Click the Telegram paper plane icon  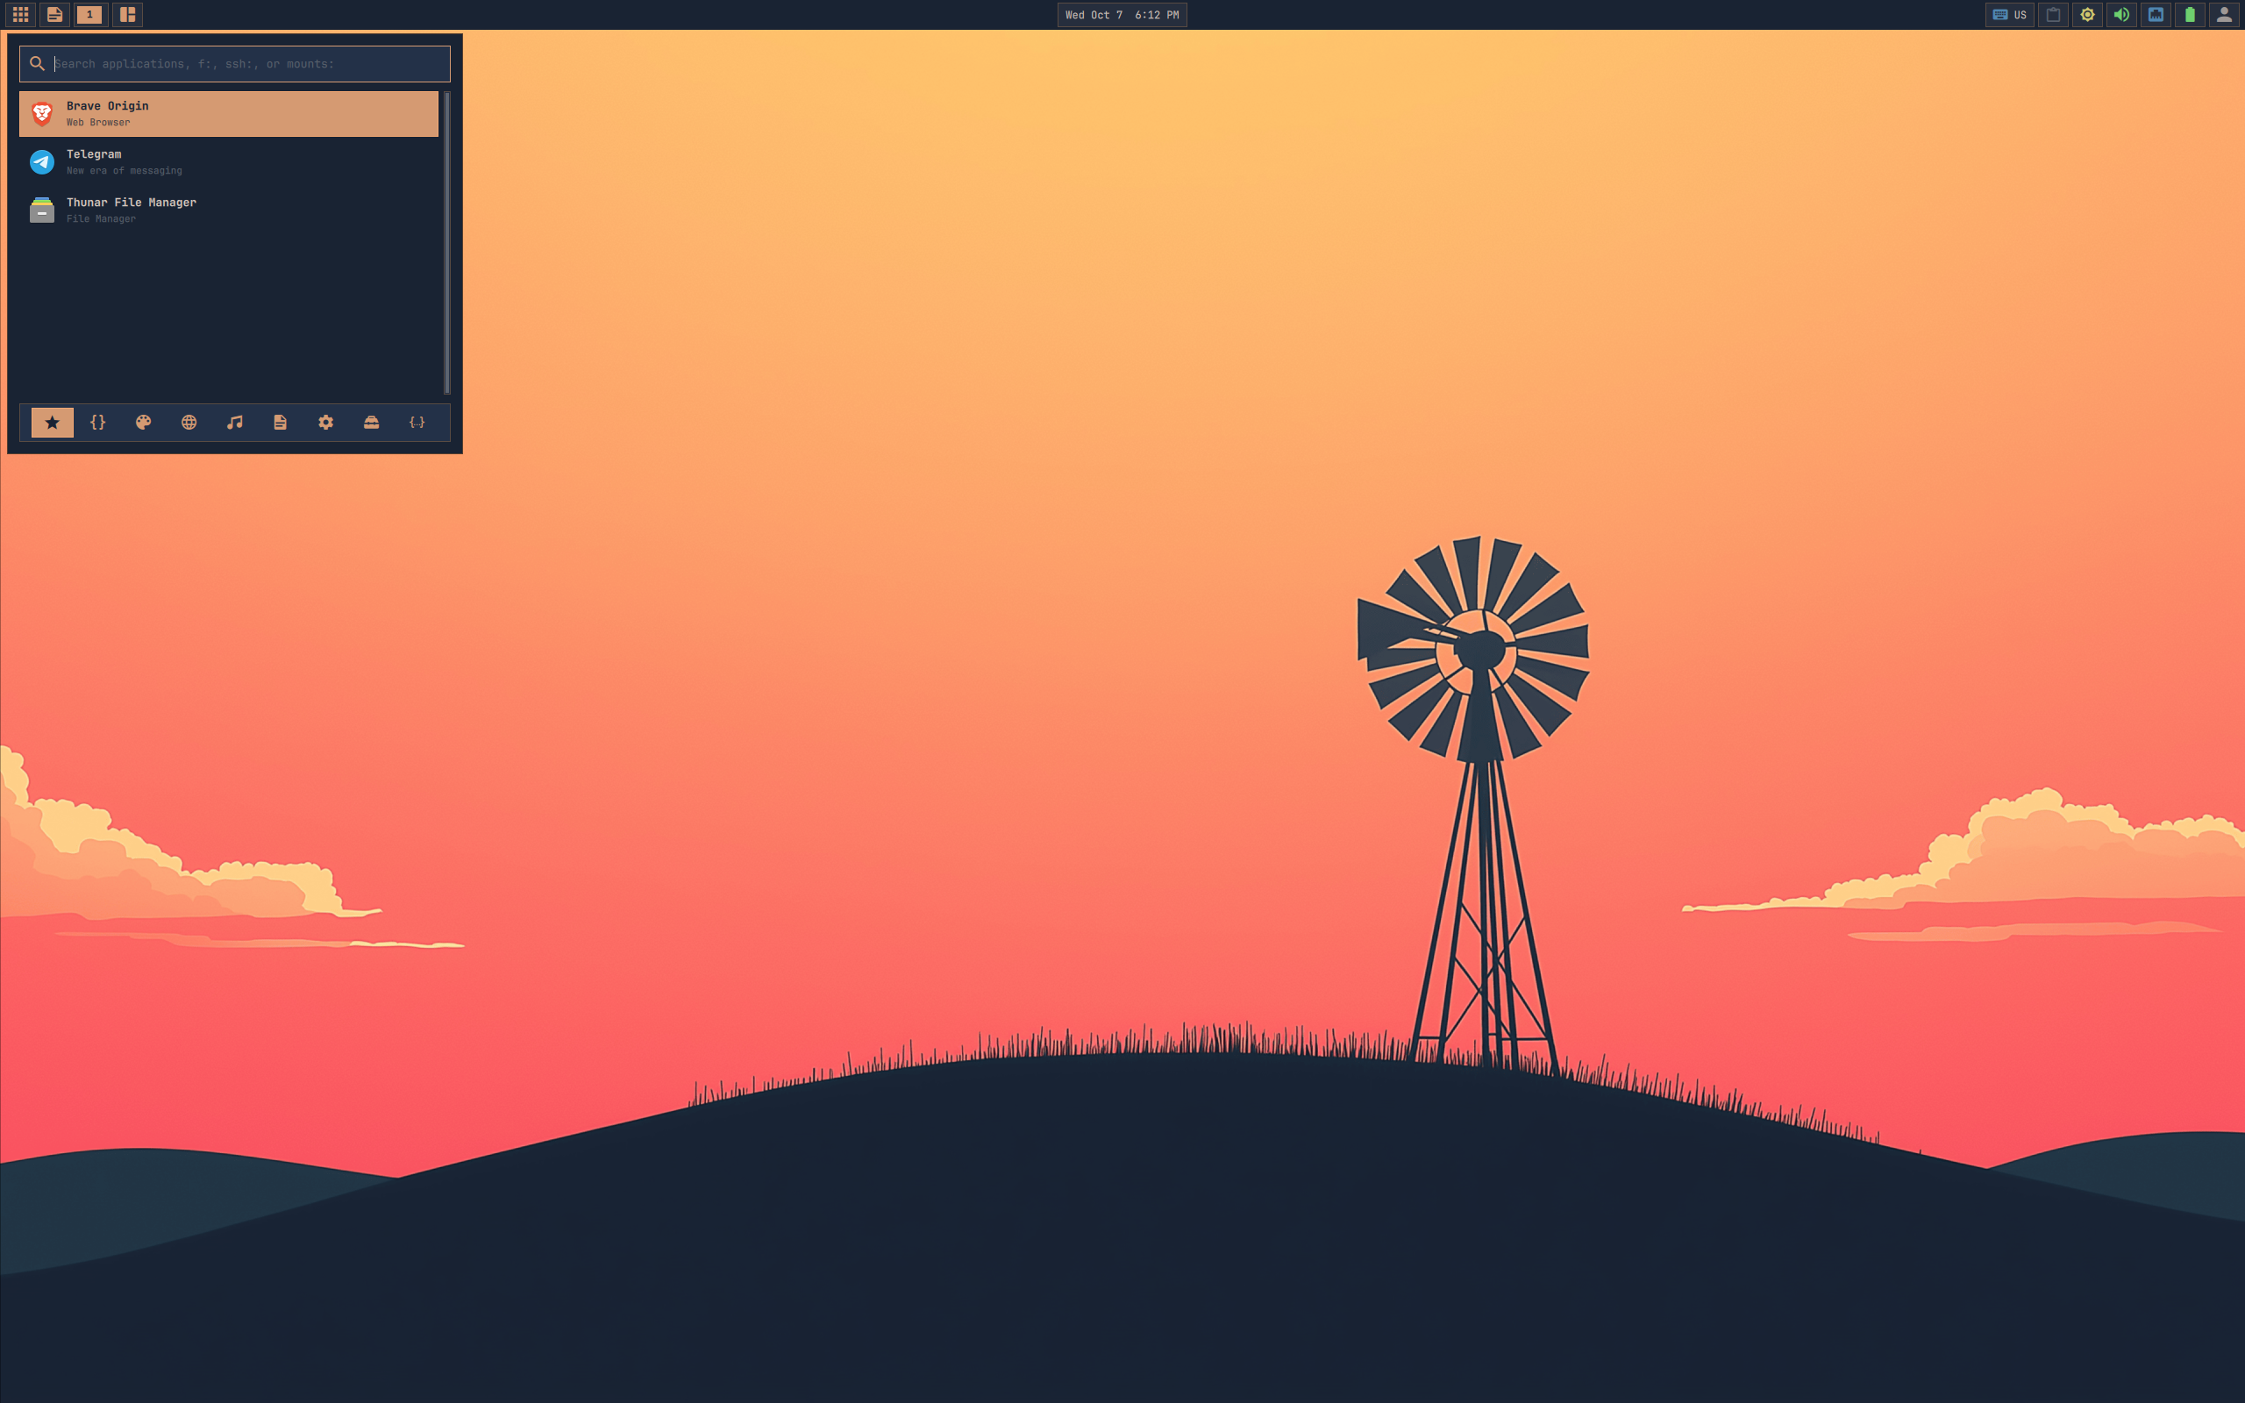tap(42, 161)
